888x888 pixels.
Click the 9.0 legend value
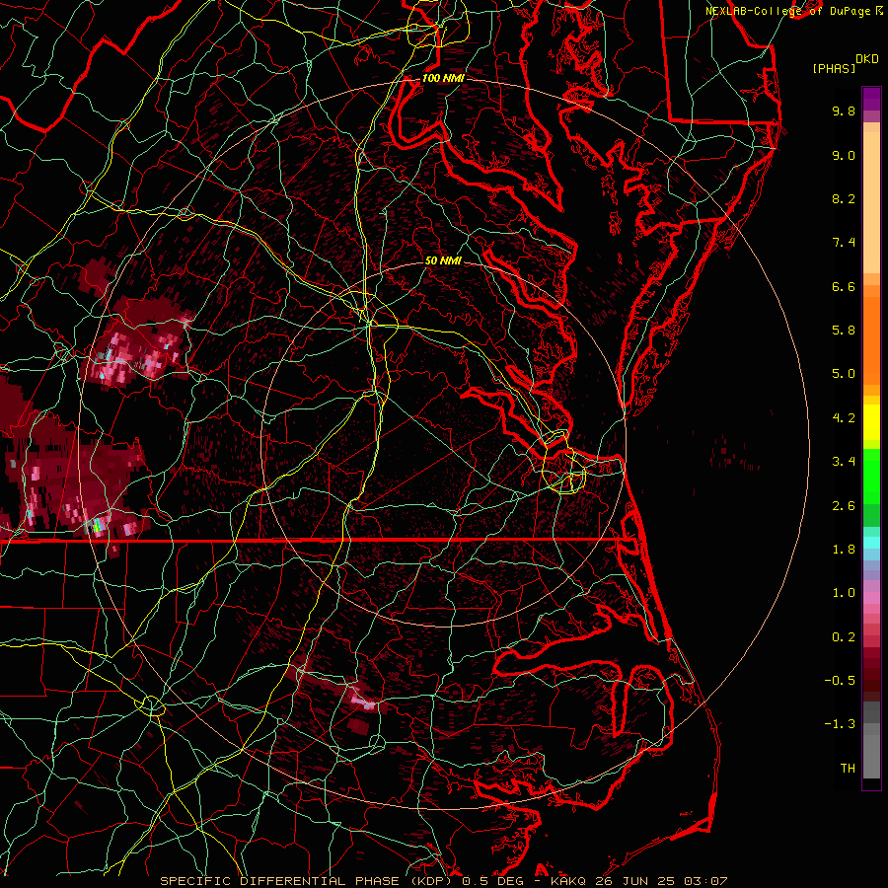click(x=844, y=155)
